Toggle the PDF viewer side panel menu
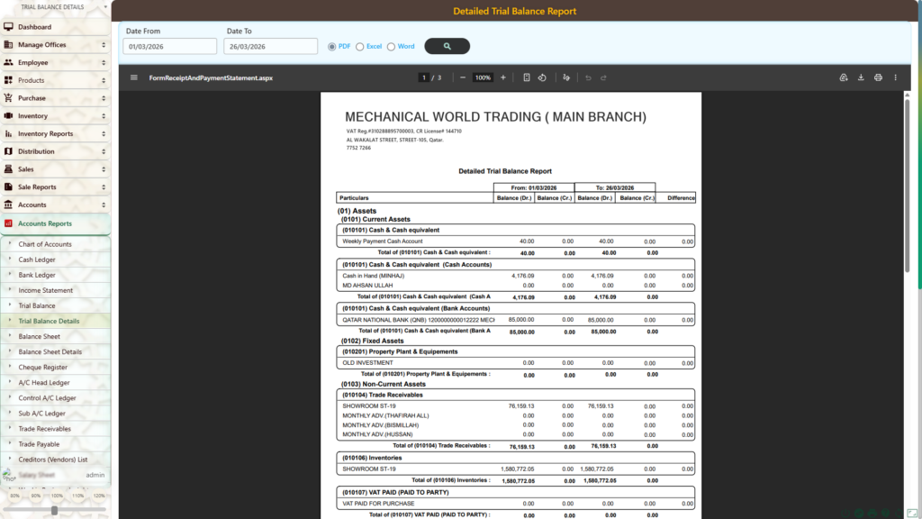 (x=133, y=77)
